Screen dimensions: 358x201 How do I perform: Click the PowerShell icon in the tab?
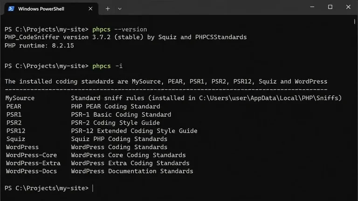tap(11, 9)
